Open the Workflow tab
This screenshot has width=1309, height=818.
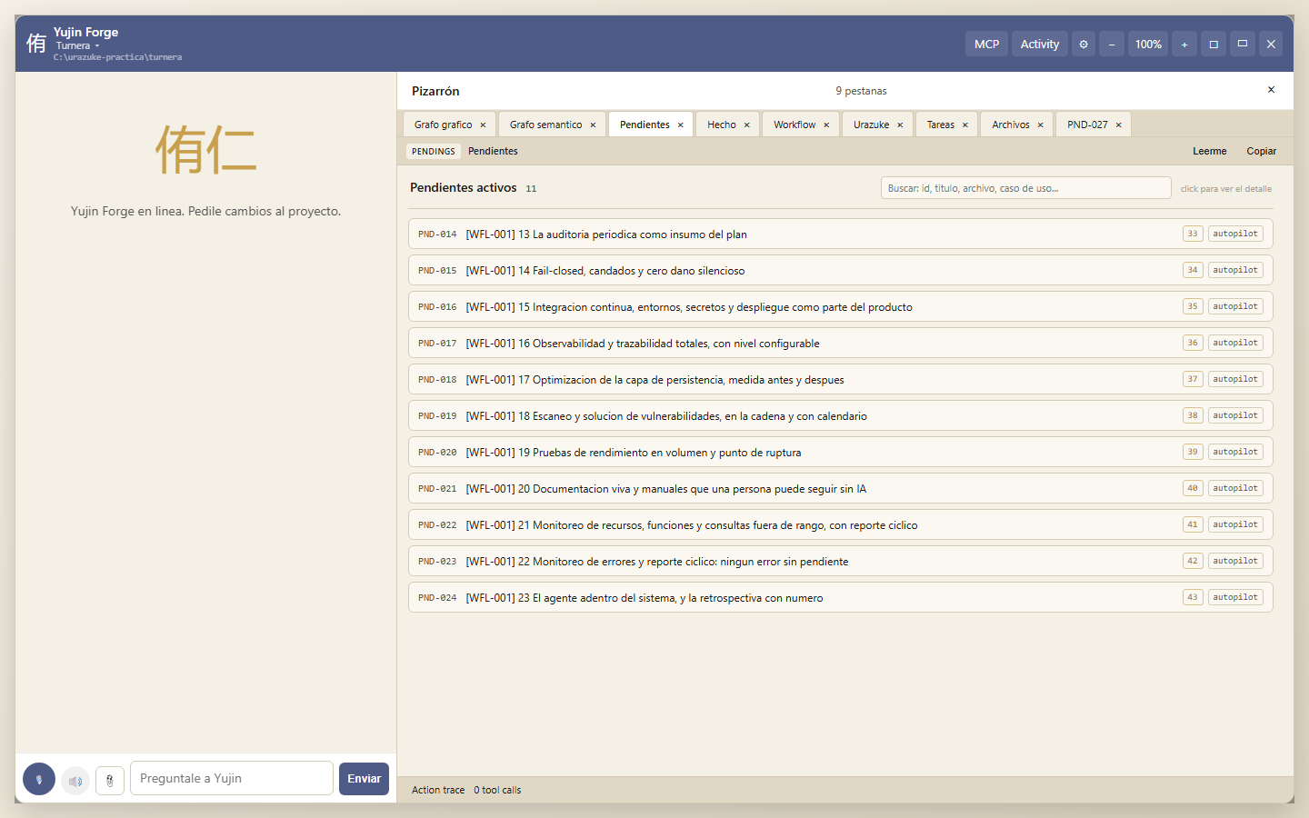pyautogui.click(x=794, y=125)
